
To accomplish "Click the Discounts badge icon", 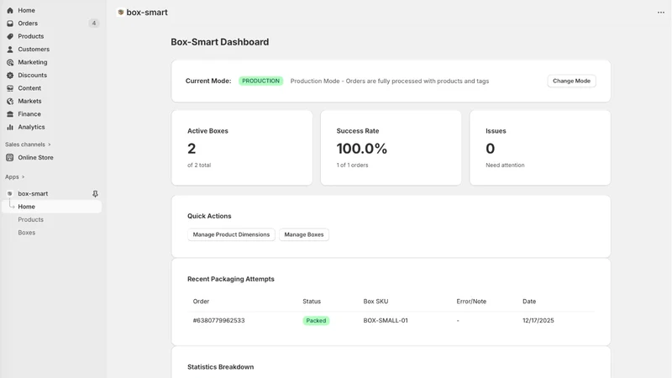I will coord(10,75).
